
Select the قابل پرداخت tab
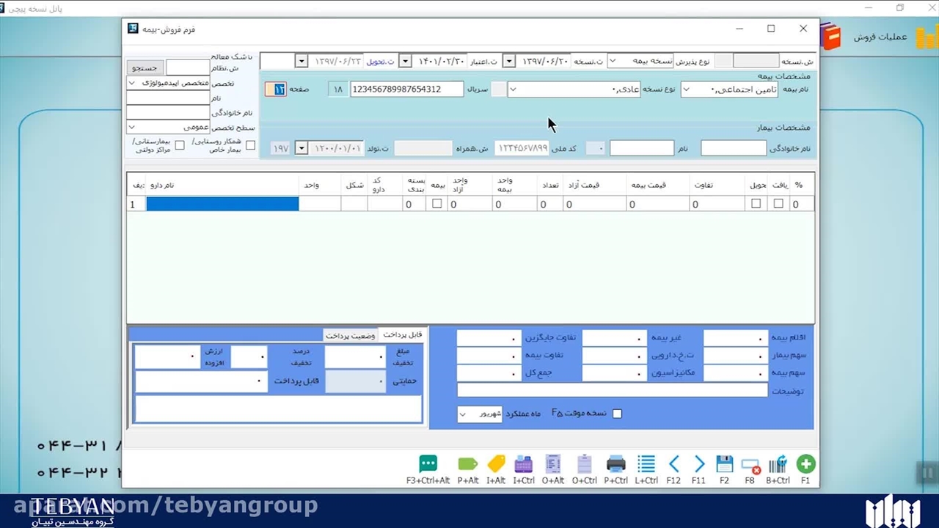click(402, 334)
